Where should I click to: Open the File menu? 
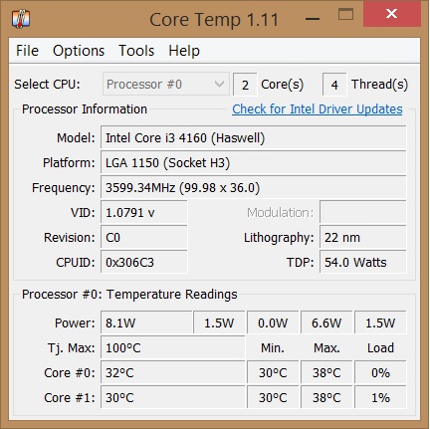click(27, 51)
